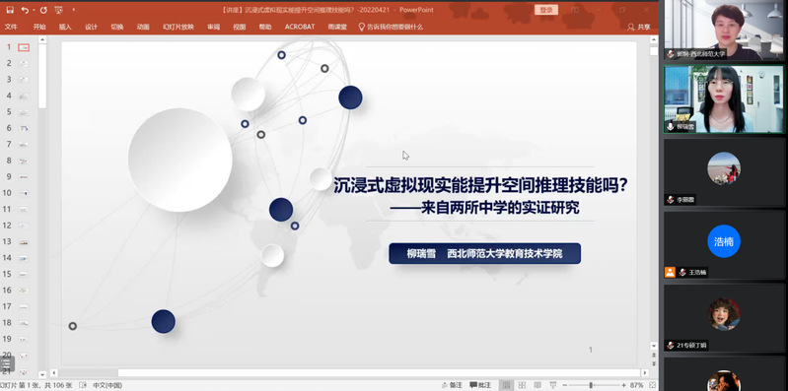
Task: Open the ribbon display options button
Action: tap(575, 10)
